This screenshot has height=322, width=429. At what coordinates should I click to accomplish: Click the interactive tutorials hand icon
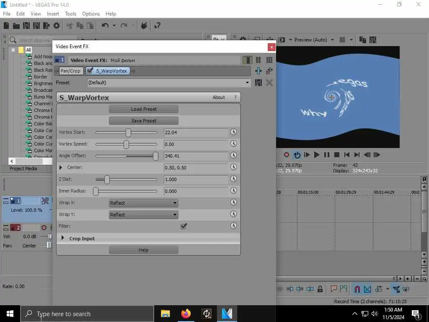[144, 26]
